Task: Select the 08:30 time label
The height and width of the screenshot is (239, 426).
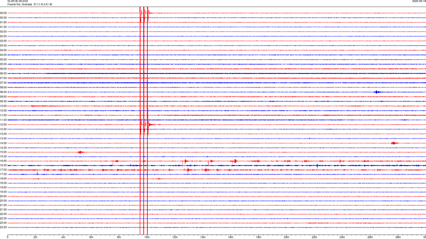Action: (4, 92)
